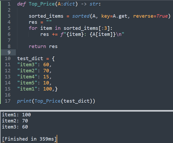This screenshot has width=173, height=143.
Task: Click the "item1: 100" output line
Action: (x=16, y=115)
